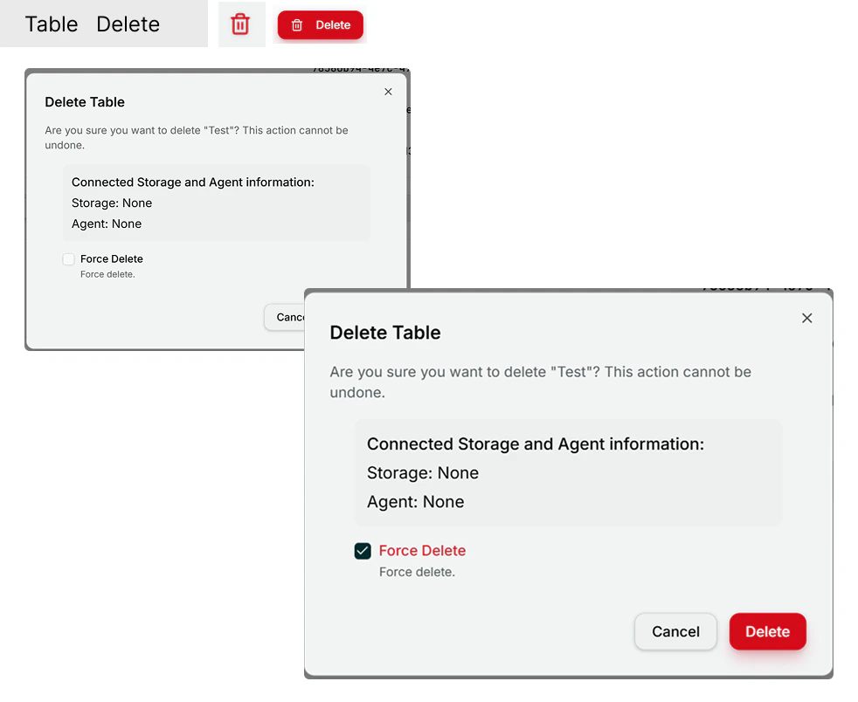Click the partially hidden Cancel button in smaller dialog

point(285,317)
